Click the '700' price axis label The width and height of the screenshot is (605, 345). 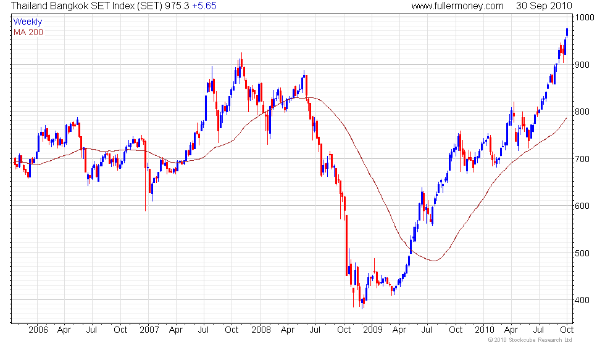coord(582,159)
